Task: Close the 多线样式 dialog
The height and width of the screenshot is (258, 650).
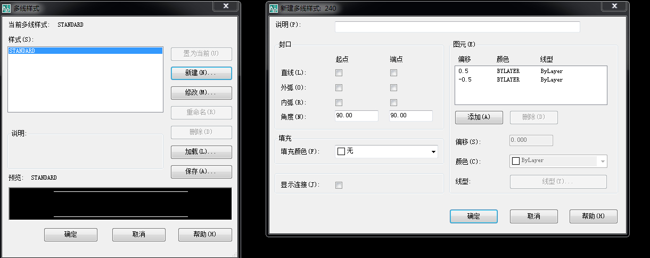Action: pos(225,6)
